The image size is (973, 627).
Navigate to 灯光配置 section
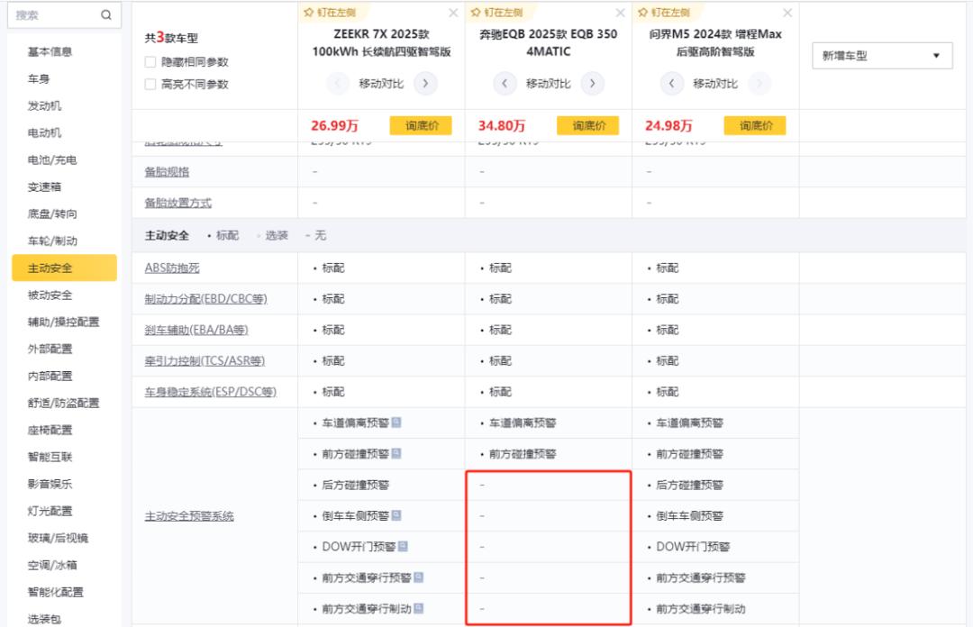click(x=50, y=511)
